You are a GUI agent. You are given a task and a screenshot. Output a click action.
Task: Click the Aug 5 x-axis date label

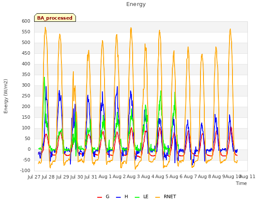(x=162, y=176)
